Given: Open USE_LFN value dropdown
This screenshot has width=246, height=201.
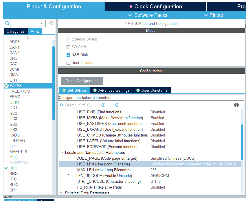Looking at the screenshot, I should (195, 164).
